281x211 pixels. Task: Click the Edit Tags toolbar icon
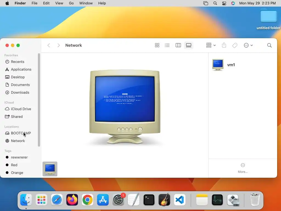tap(235, 45)
